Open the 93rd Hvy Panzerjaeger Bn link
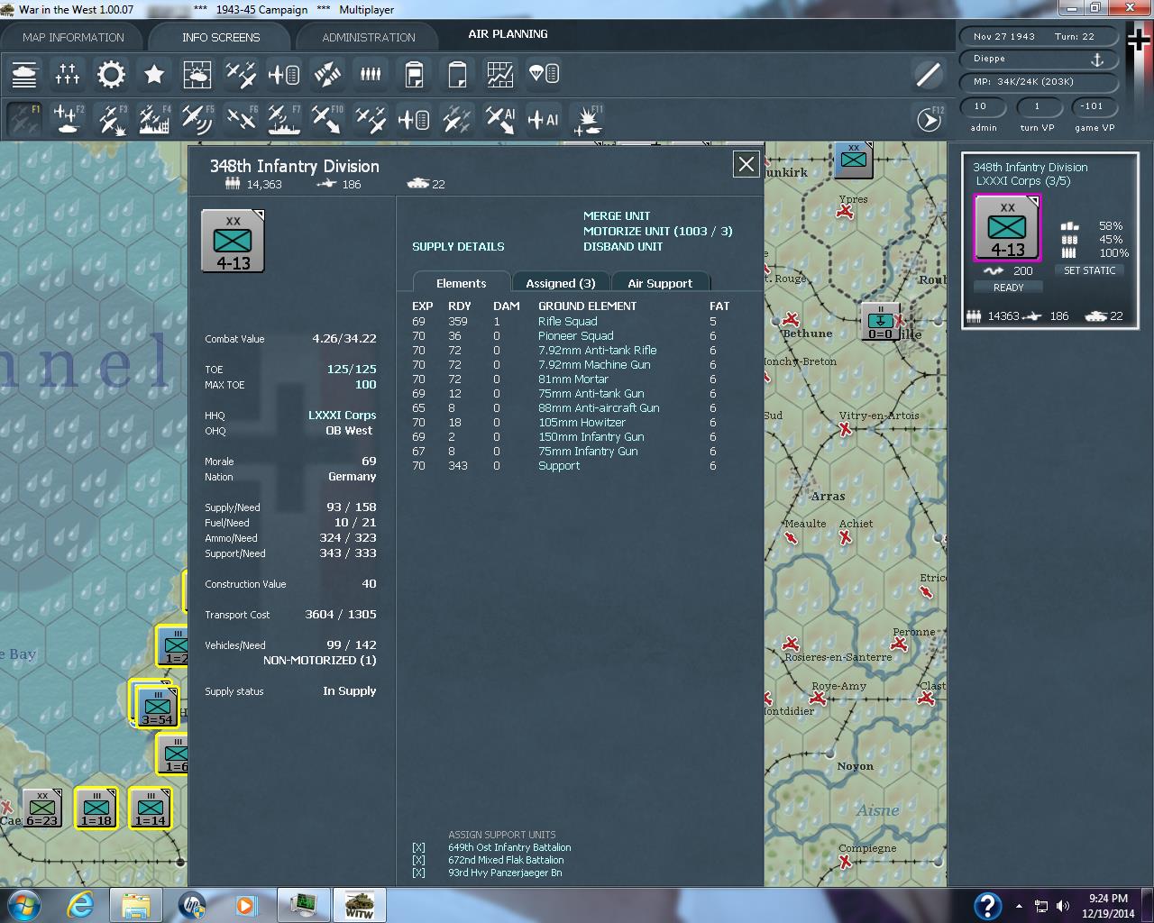Screen dimensions: 1154x923 [505, 873]
